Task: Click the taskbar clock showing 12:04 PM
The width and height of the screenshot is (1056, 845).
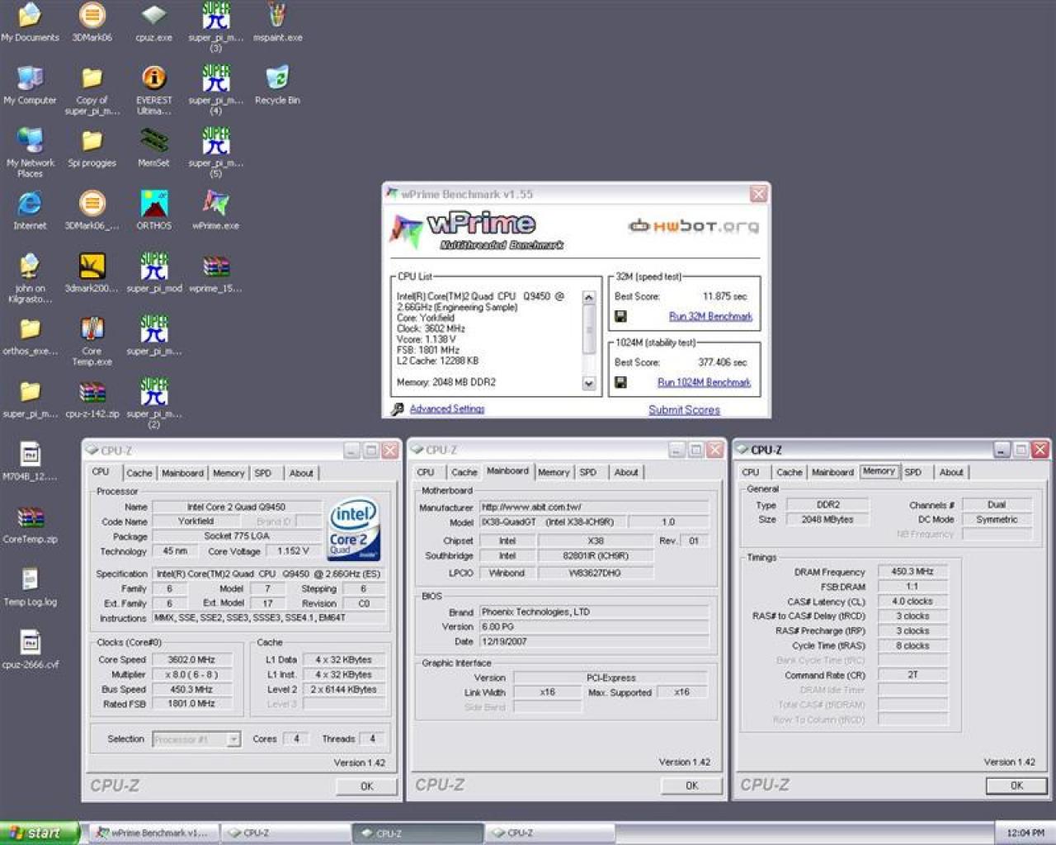Action: [x=1025, y=833]
